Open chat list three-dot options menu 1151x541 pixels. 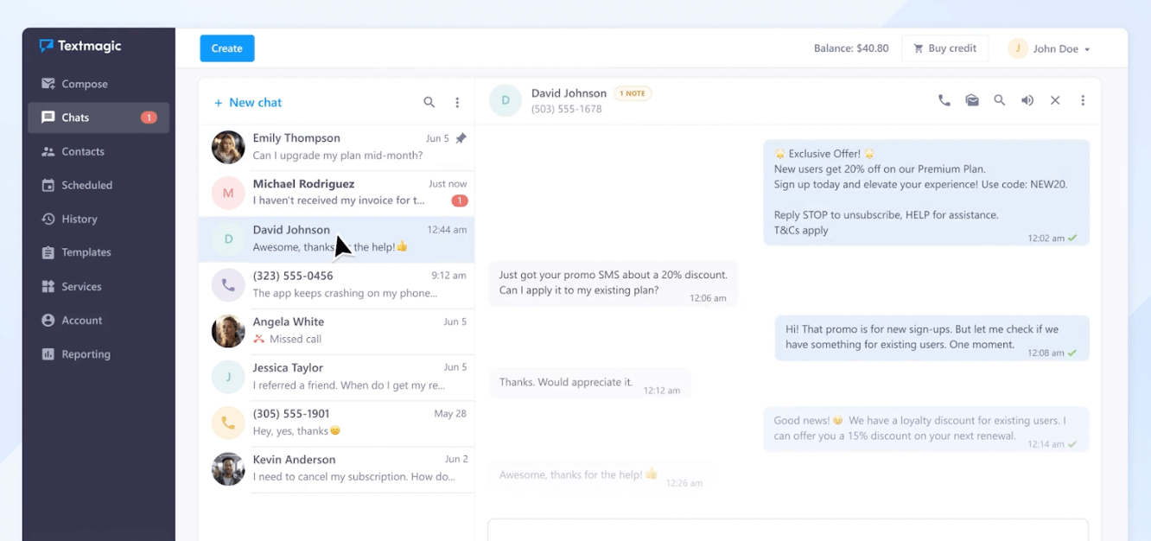(x=457, y=102)
